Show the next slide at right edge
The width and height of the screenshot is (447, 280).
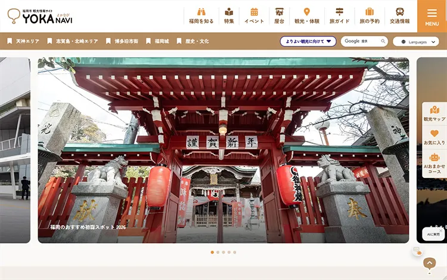point(432,150)
